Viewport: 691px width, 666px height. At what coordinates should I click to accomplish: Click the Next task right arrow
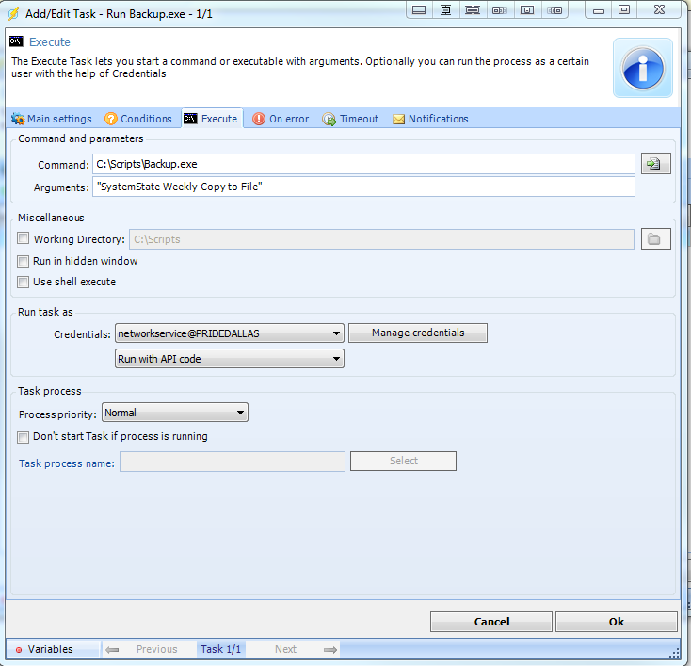coord(329,649)
